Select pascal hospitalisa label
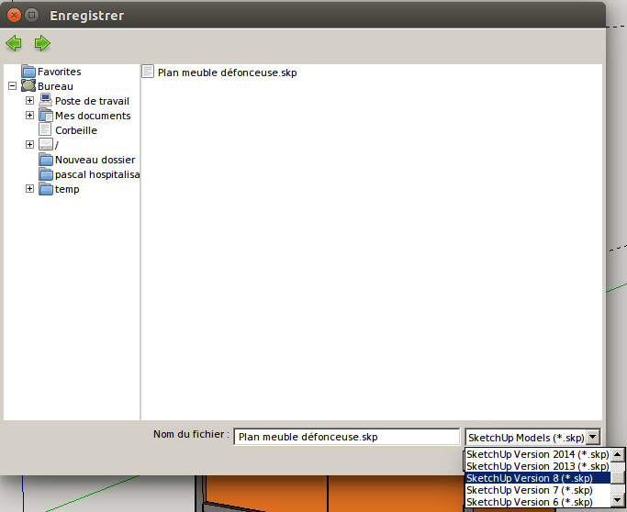This screenshot has width=627, height=512. coord(97,174)
